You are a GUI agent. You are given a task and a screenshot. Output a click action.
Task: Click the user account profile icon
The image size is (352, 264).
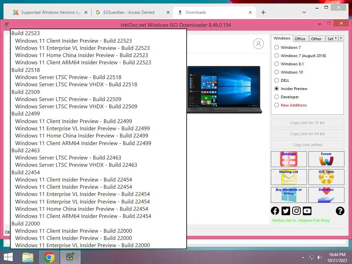258,44
